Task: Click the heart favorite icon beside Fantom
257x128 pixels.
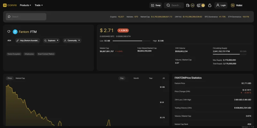Action: pos(9,31)
